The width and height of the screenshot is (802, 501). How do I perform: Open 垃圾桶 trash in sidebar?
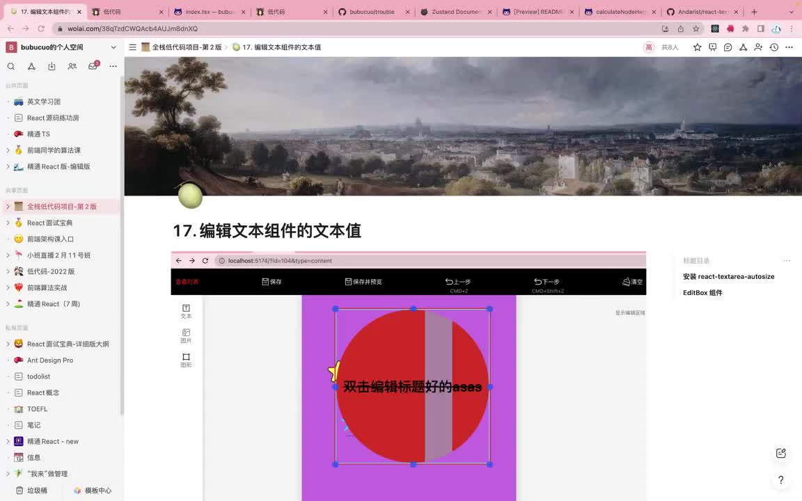pyautogui.click(x=31, y=491)
